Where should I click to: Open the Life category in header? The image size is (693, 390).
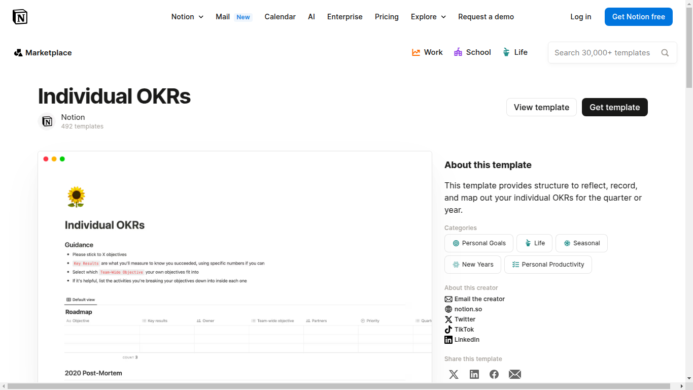coord(515,52)
